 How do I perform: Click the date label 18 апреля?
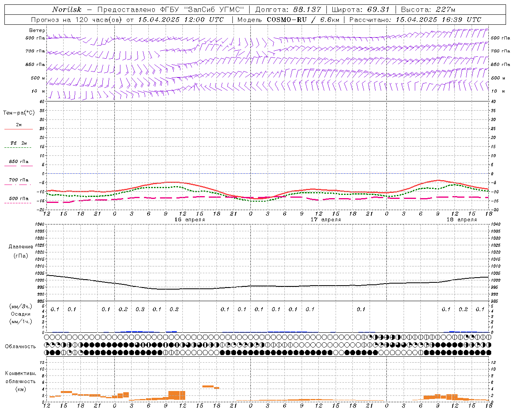tap(462, 220)
